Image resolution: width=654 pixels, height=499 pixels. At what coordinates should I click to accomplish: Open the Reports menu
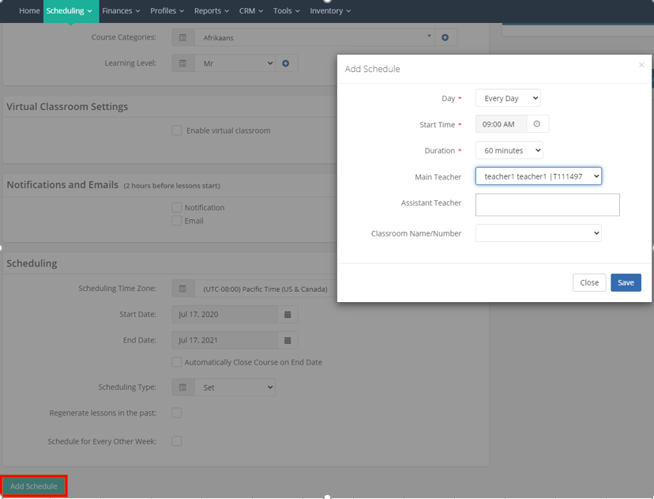click(x=212, y=11)
